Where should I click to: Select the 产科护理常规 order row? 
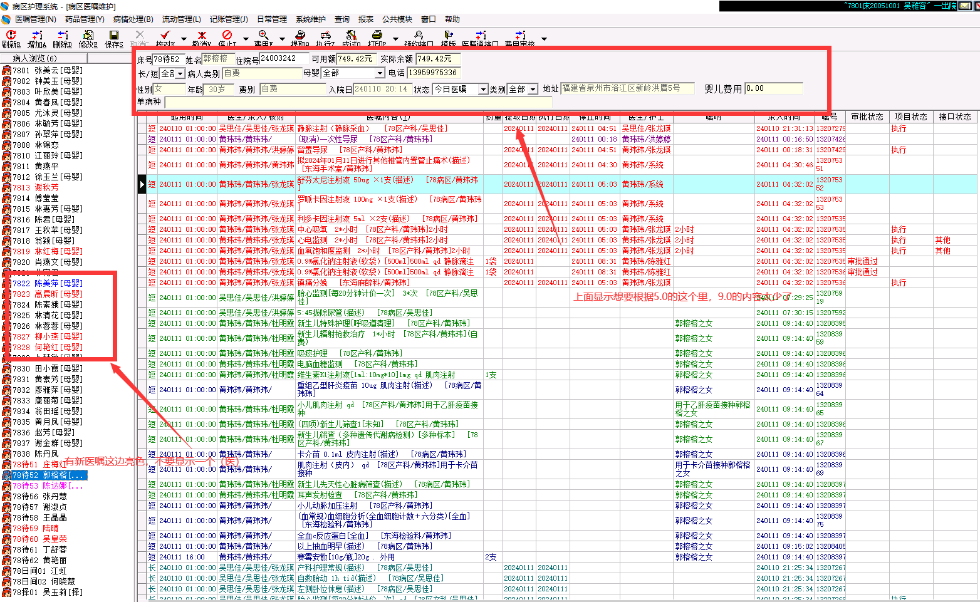[x=558, y=568]
